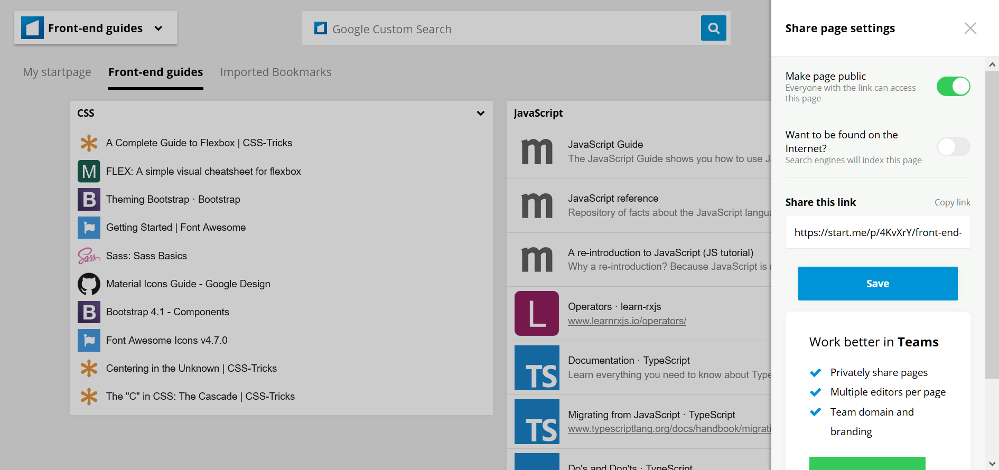
Task: Open Font Awesome Icons v4.7.0 bookmark
Action: pyautogui.click(x=167, y=341)
